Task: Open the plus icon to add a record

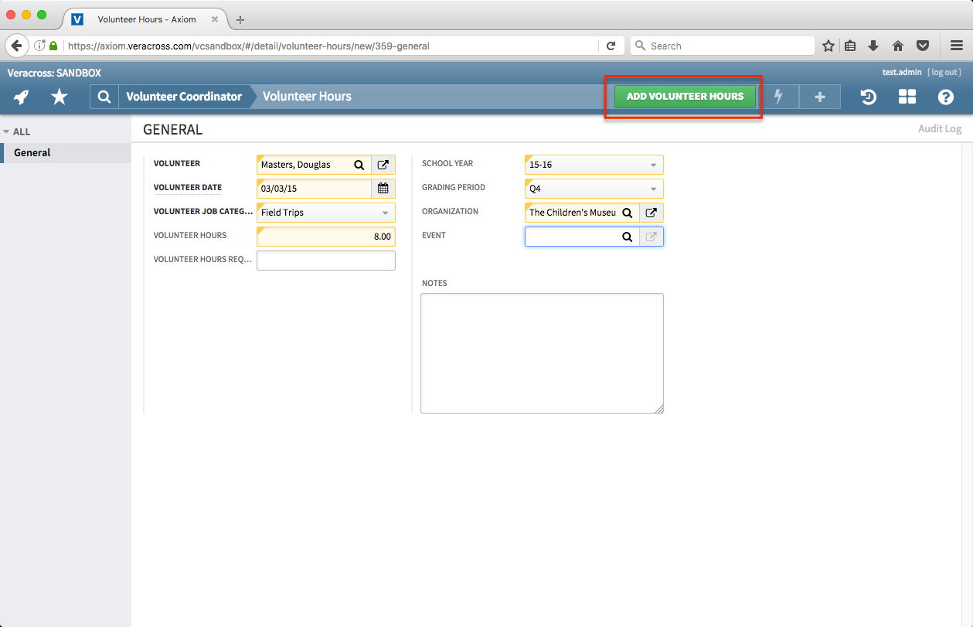Action: (x=819, y=97)
